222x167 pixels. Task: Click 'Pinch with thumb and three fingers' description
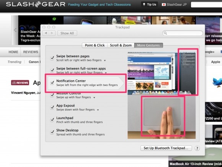click(x=80, y=122)
